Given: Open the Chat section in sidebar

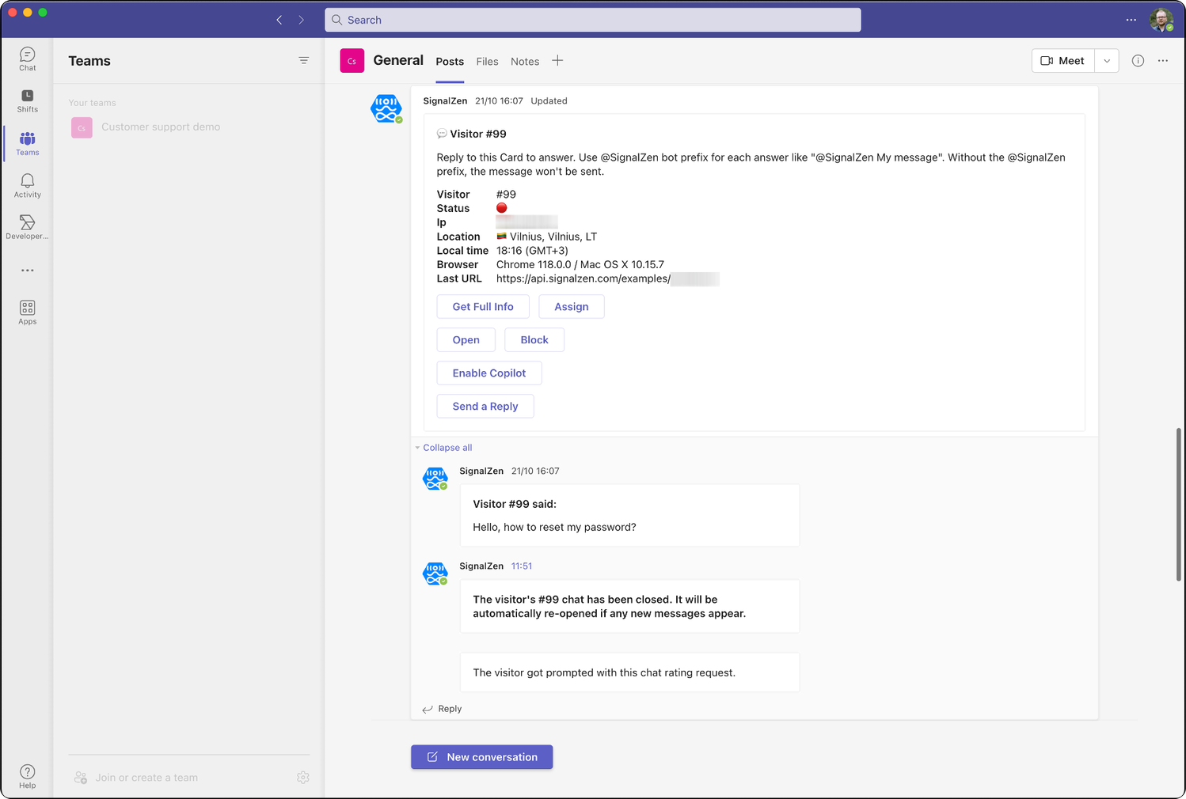Looking at the screenshot, I should [28, 59].
